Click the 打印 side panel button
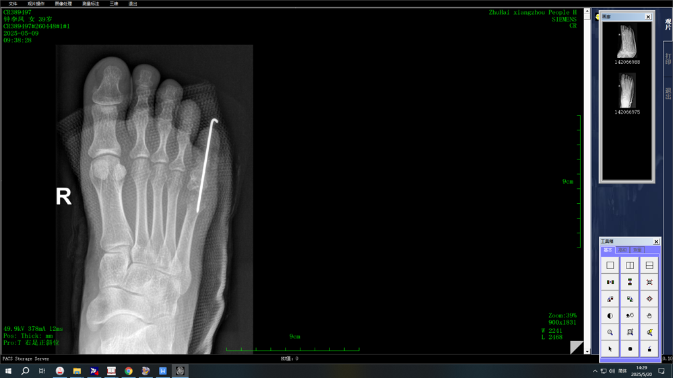The height and width of the screenshot is (378, 673). click(x=668, y=59)
